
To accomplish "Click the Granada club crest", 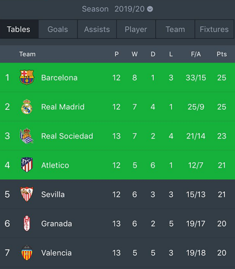I will click(27, 223).
